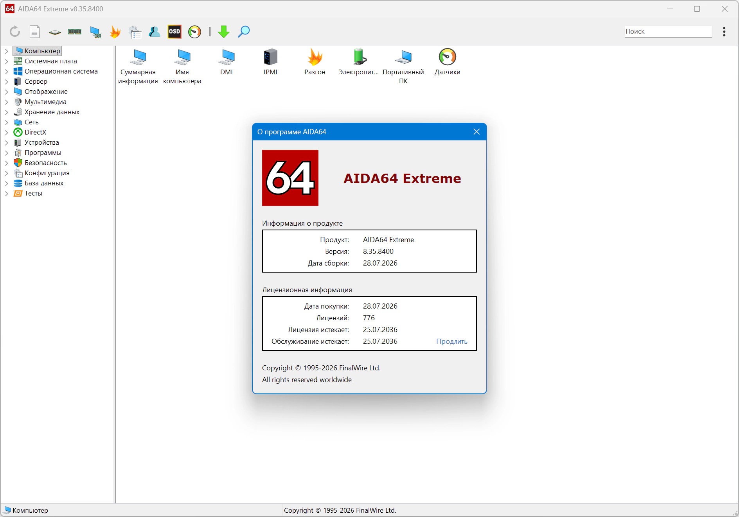Open the OSD panel icon
The width and height of the screenshot is (739, 517).
(174, 32)
